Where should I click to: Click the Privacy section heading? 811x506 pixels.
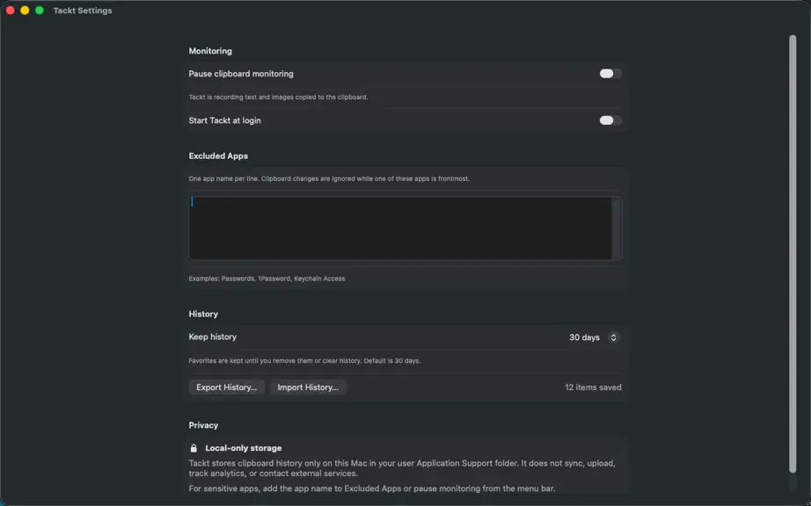click(203, 425)
